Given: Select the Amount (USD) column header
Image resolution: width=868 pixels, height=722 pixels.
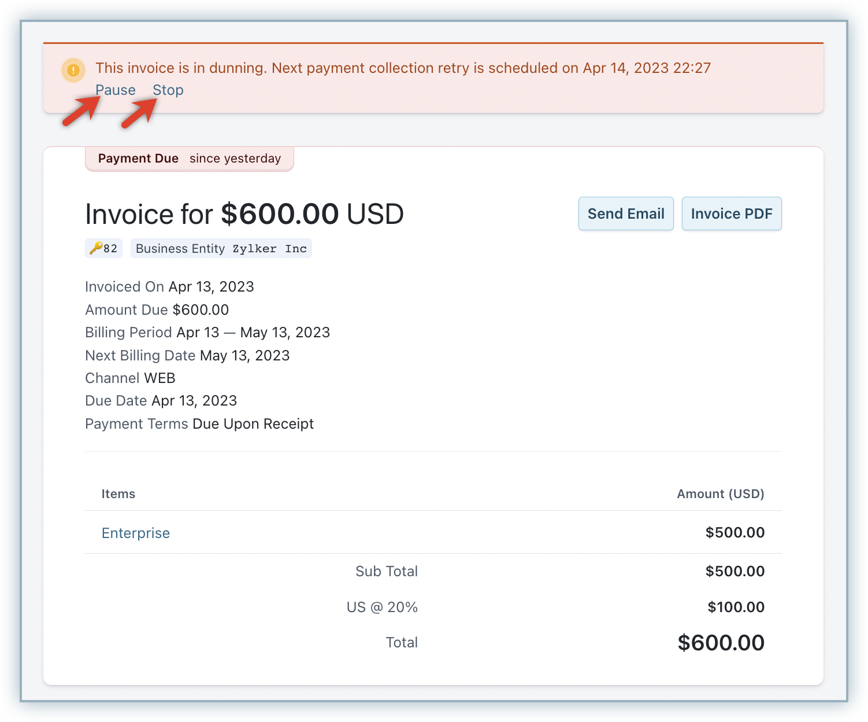Looking at the screenshot, I should coord(720,494).
